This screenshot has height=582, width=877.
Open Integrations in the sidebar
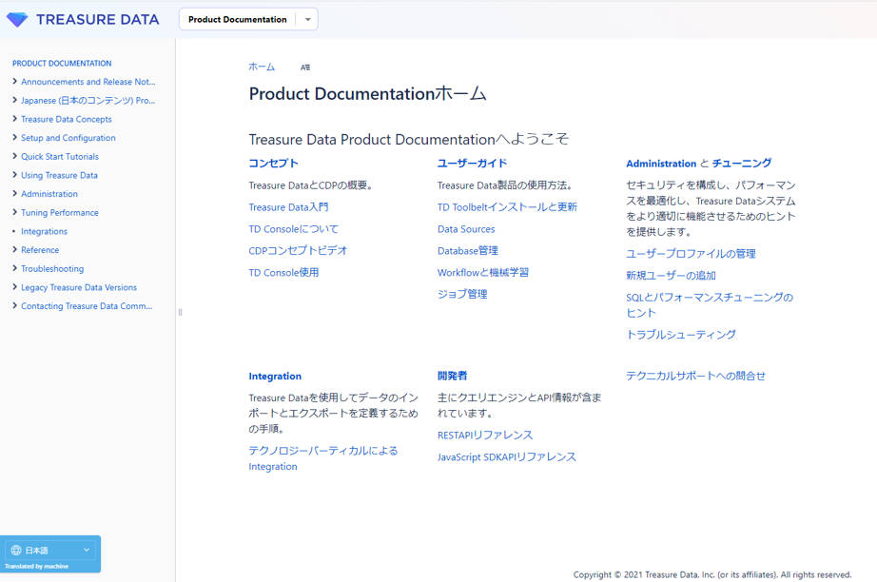44,231
